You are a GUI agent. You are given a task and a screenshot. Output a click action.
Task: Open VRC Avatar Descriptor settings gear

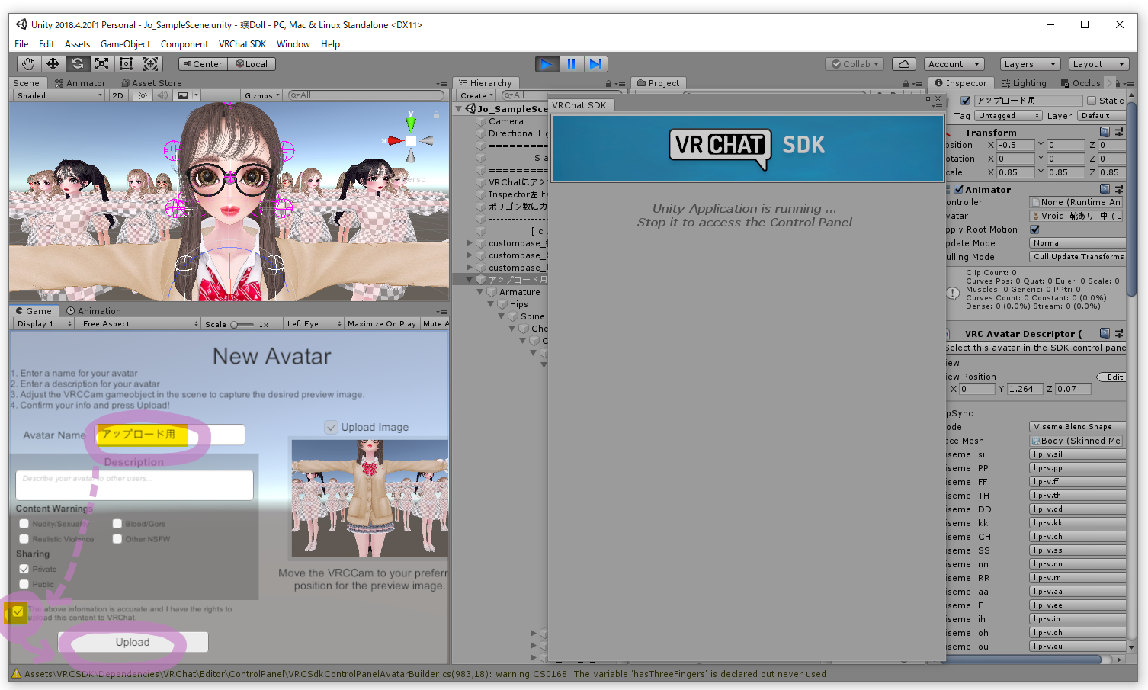click(x=1119, y=333)
